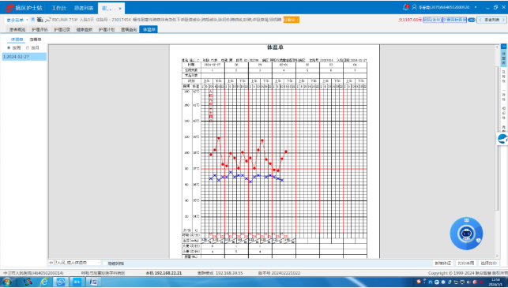Screen dimensions: 508x288
Task: Open the temperature sheet template dropdown
Action: (x=75, y=263)
